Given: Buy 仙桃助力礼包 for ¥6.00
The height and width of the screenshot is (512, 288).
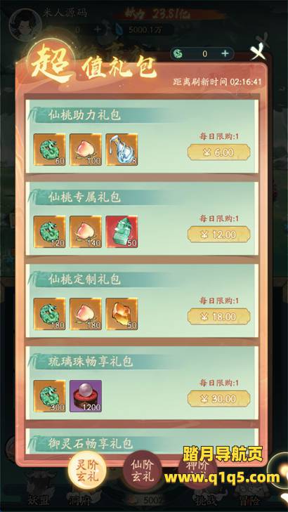Looking at the screenshot, I should [x=218, y=152].
